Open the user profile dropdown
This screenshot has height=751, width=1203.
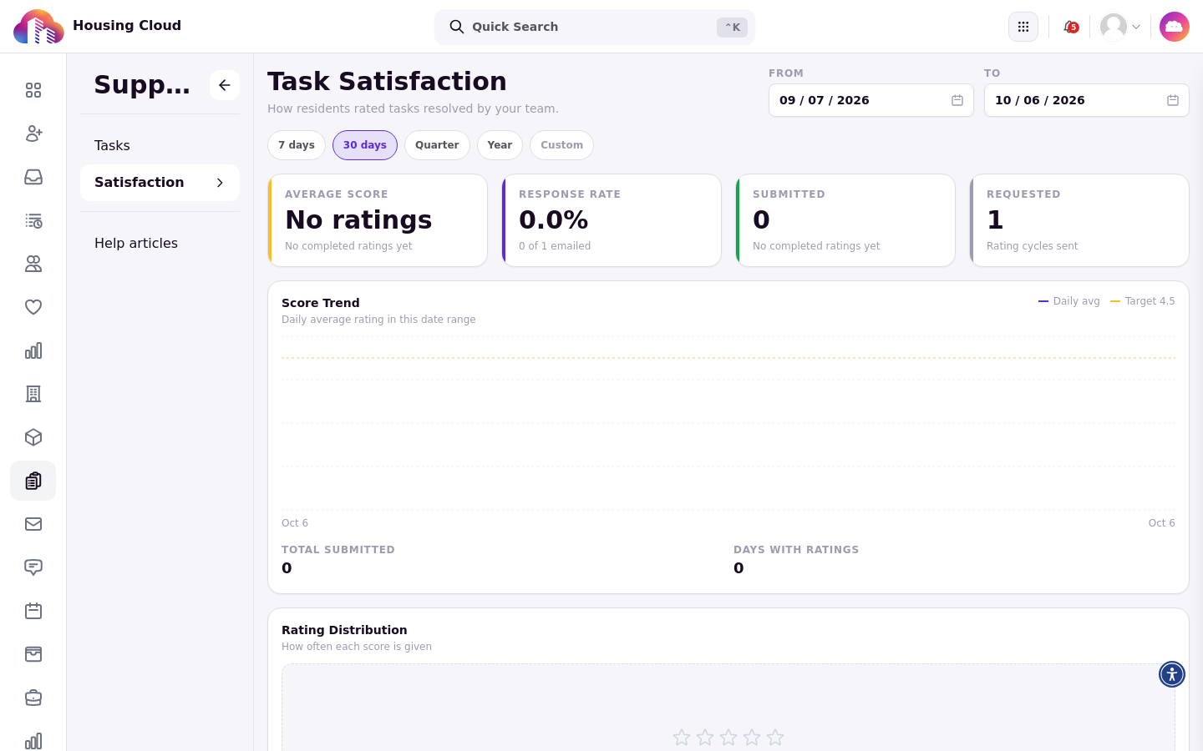[x=1120, y=27]
